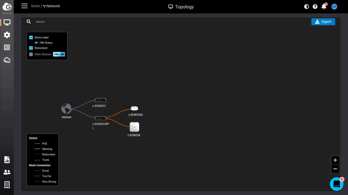Toggle the HW Status eye icon
Viewport: 348px width, 195px height.
[36, 43]
